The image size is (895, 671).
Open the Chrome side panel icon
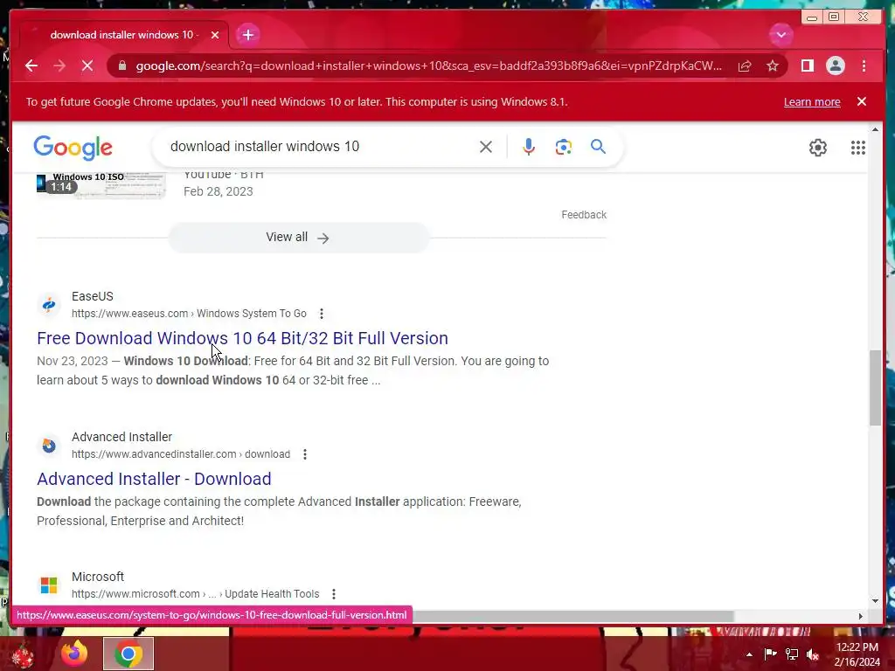807,66
